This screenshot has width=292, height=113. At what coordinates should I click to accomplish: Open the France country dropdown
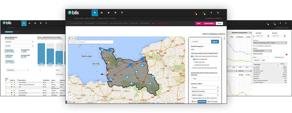(x=205, y=87)
